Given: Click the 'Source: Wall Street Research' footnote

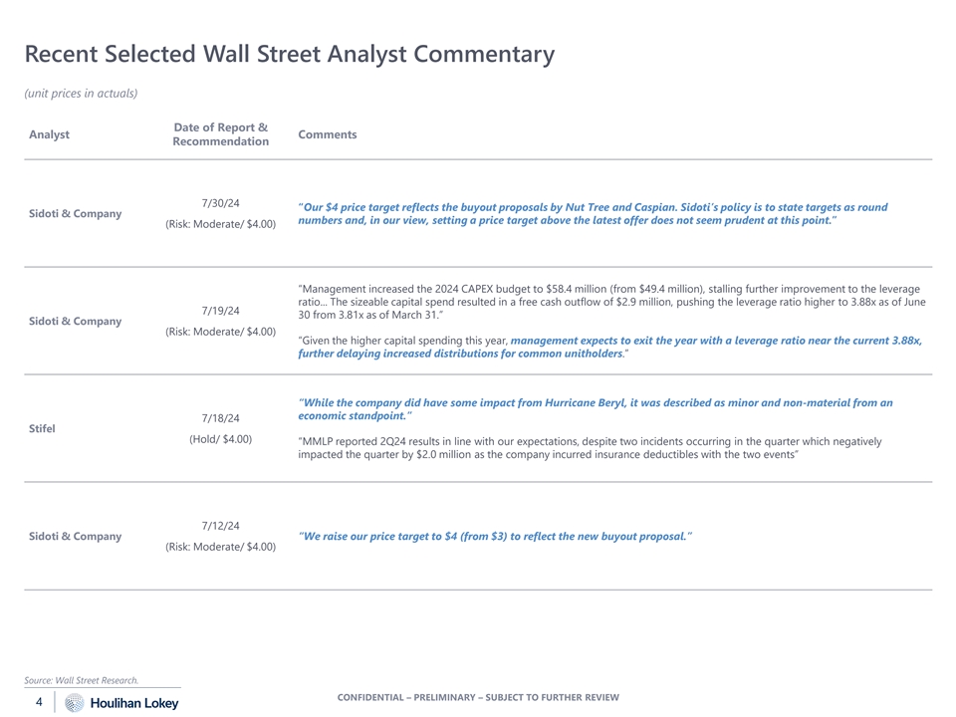Looking at the screenshot, I should pos(82,680).
